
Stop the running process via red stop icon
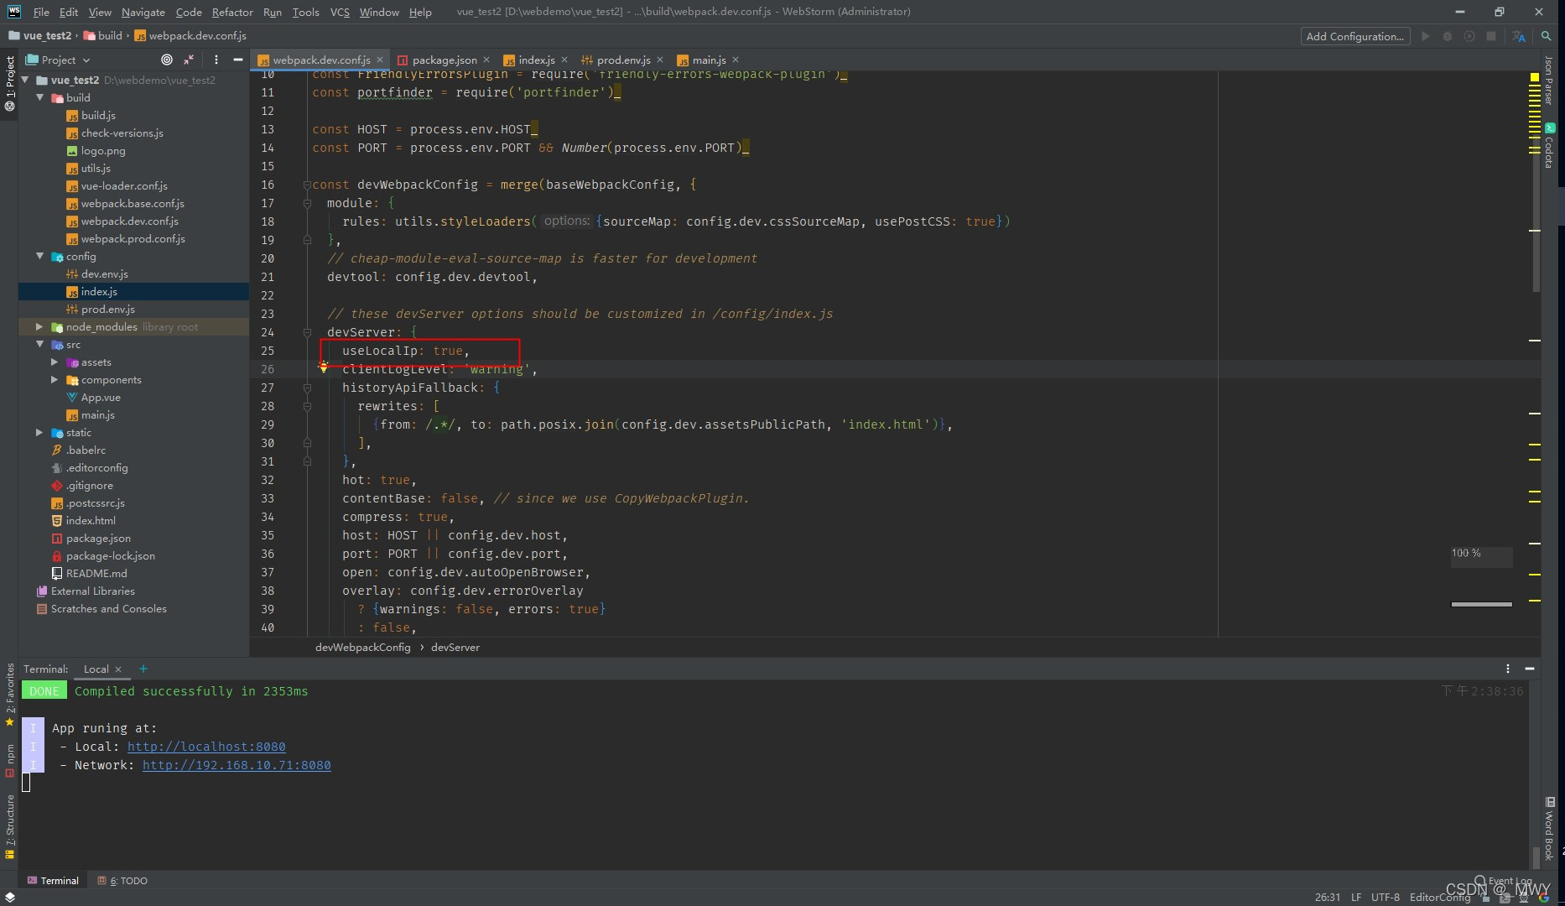(1491, 36)
